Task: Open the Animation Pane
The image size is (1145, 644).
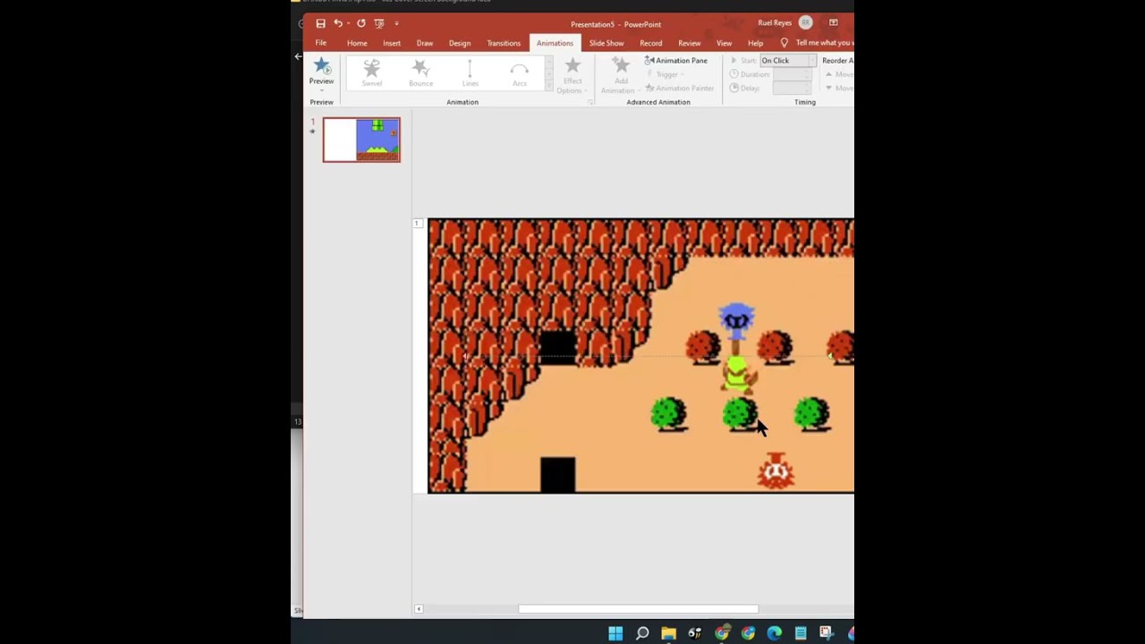Action: click(x=676, y=61)
